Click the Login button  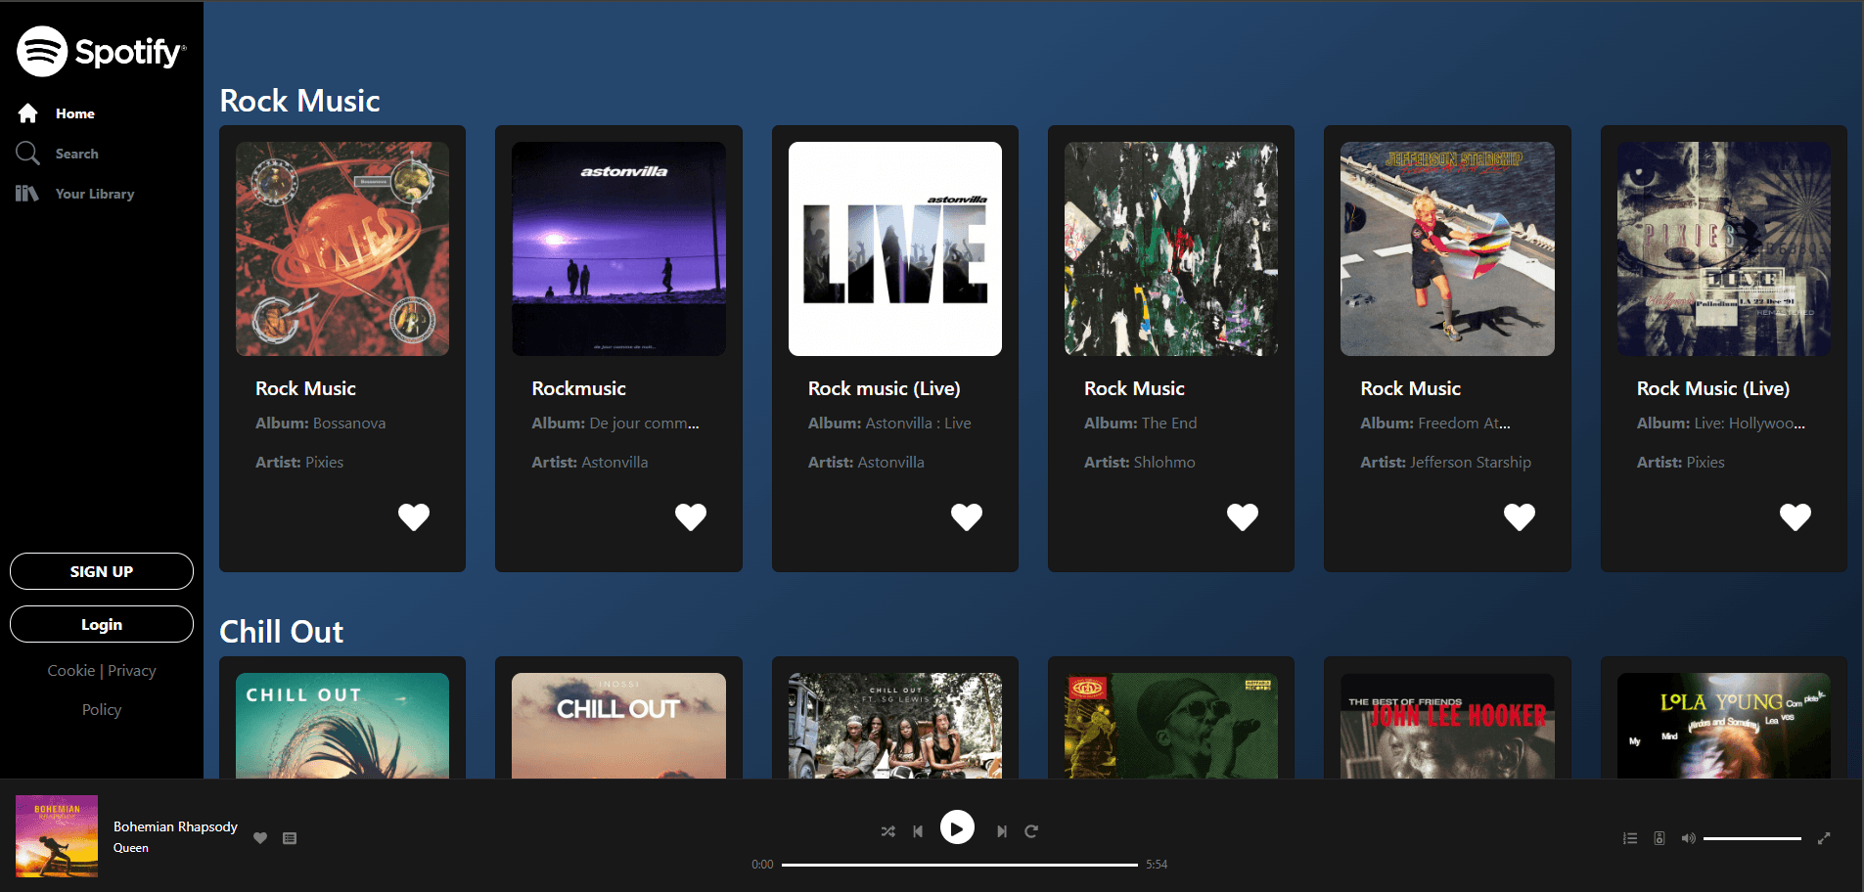click(x=101, y=624)
